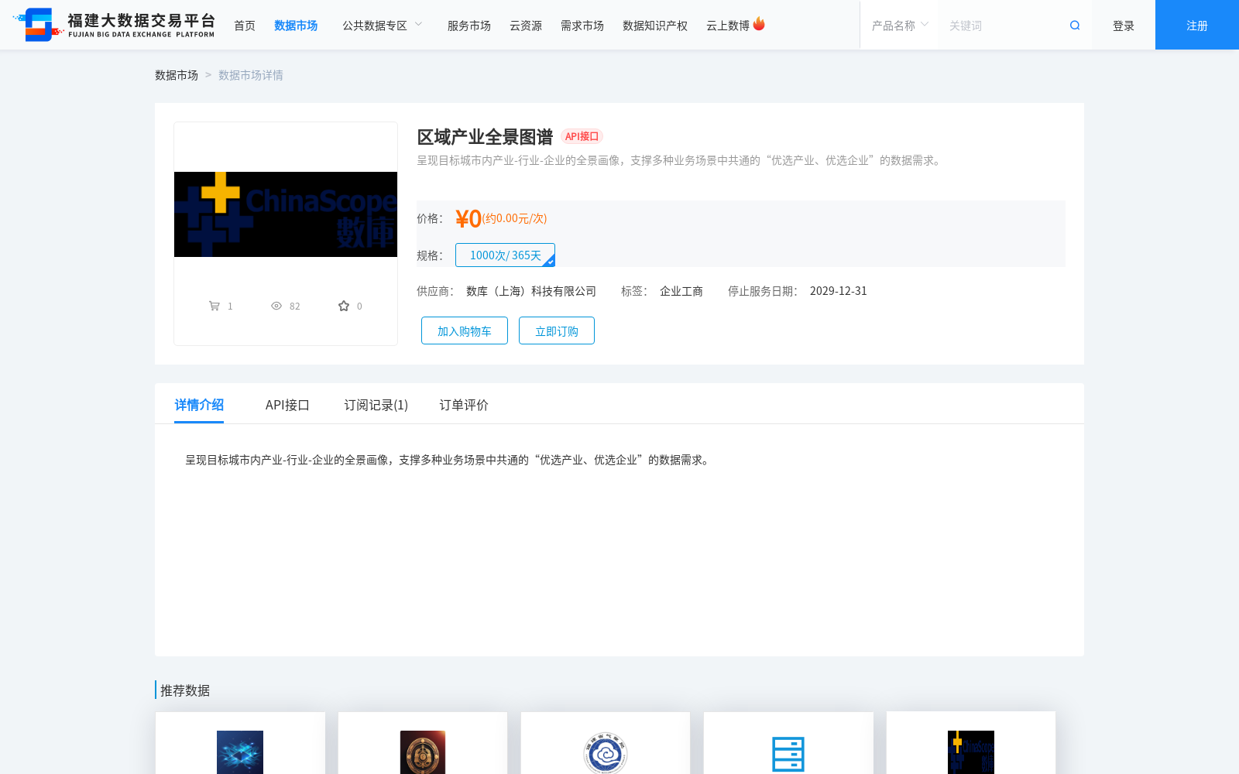Open the ChinaScope product image
Screen dimensions: 1239x774
point(286,214)
